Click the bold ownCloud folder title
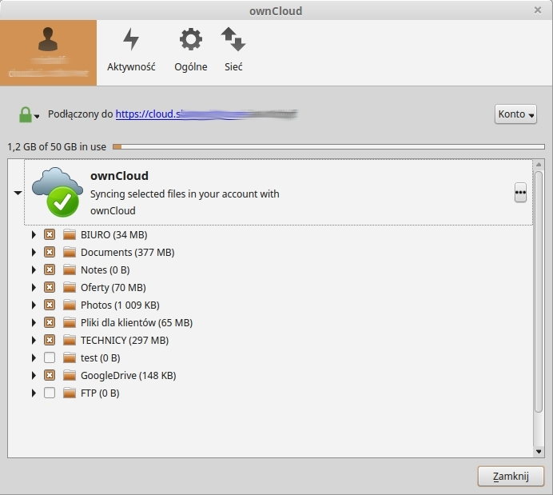 (x=119, y=176)
